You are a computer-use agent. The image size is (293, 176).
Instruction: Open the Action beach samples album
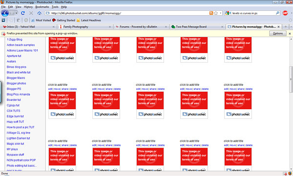(21, 45)
